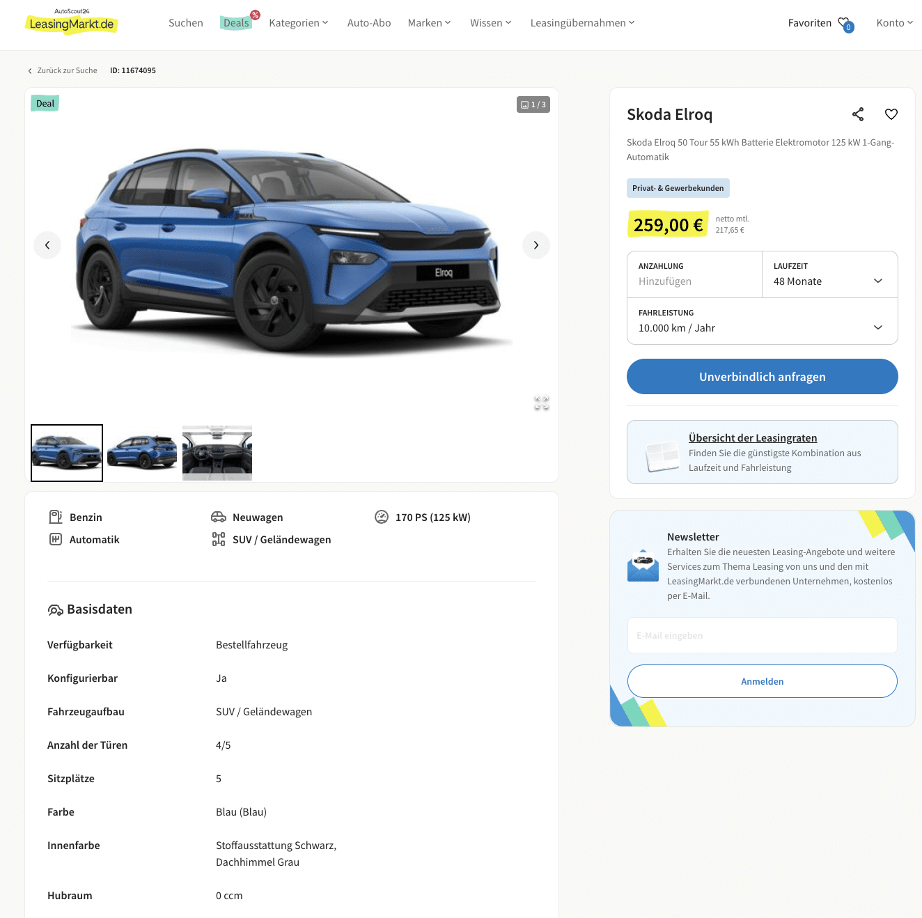Expand the Fahrleistung 10.000 km dropdown
922x918 pixels.
pos(763,321)
